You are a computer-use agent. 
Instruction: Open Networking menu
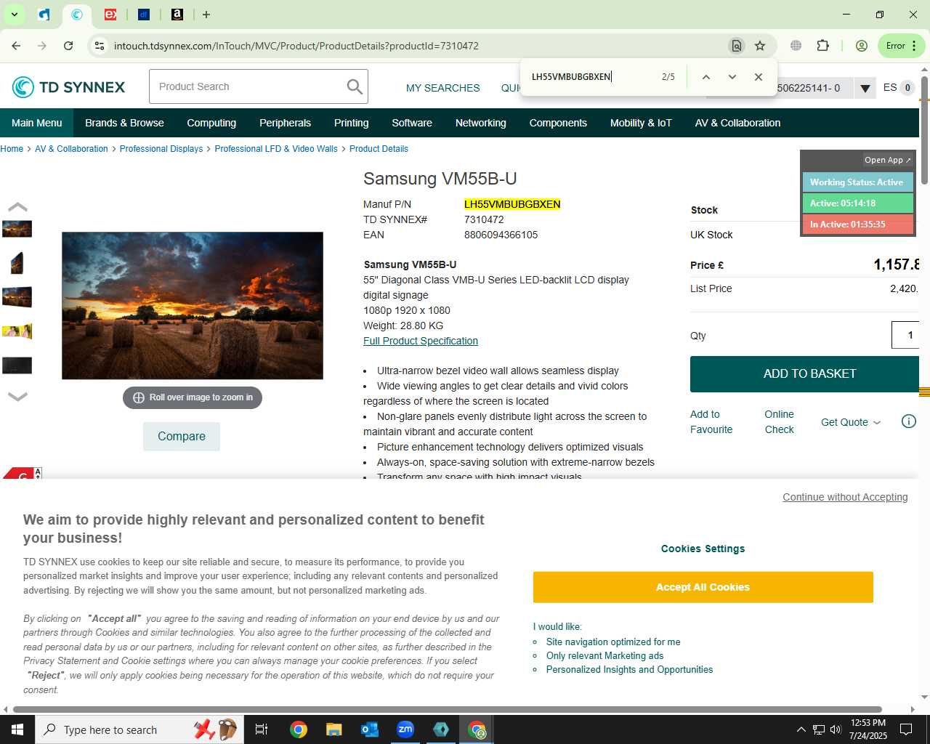(x=480, y=123)
